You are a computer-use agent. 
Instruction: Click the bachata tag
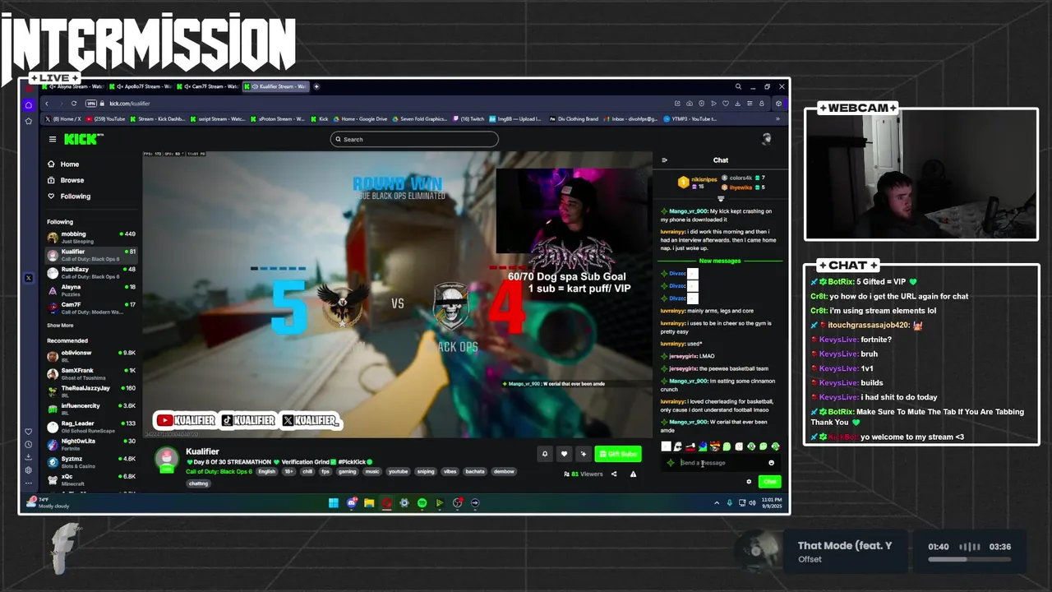click(476, 472)
